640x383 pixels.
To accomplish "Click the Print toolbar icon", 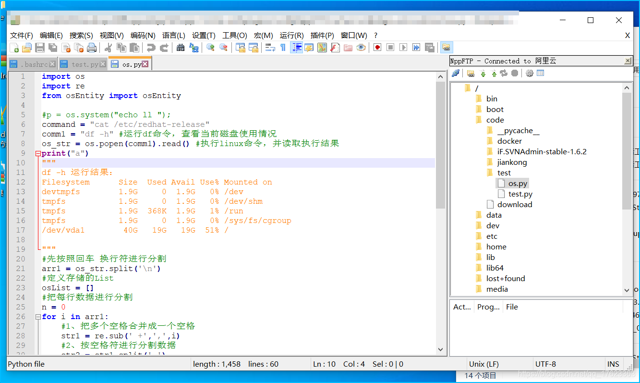I will (92, 48).
